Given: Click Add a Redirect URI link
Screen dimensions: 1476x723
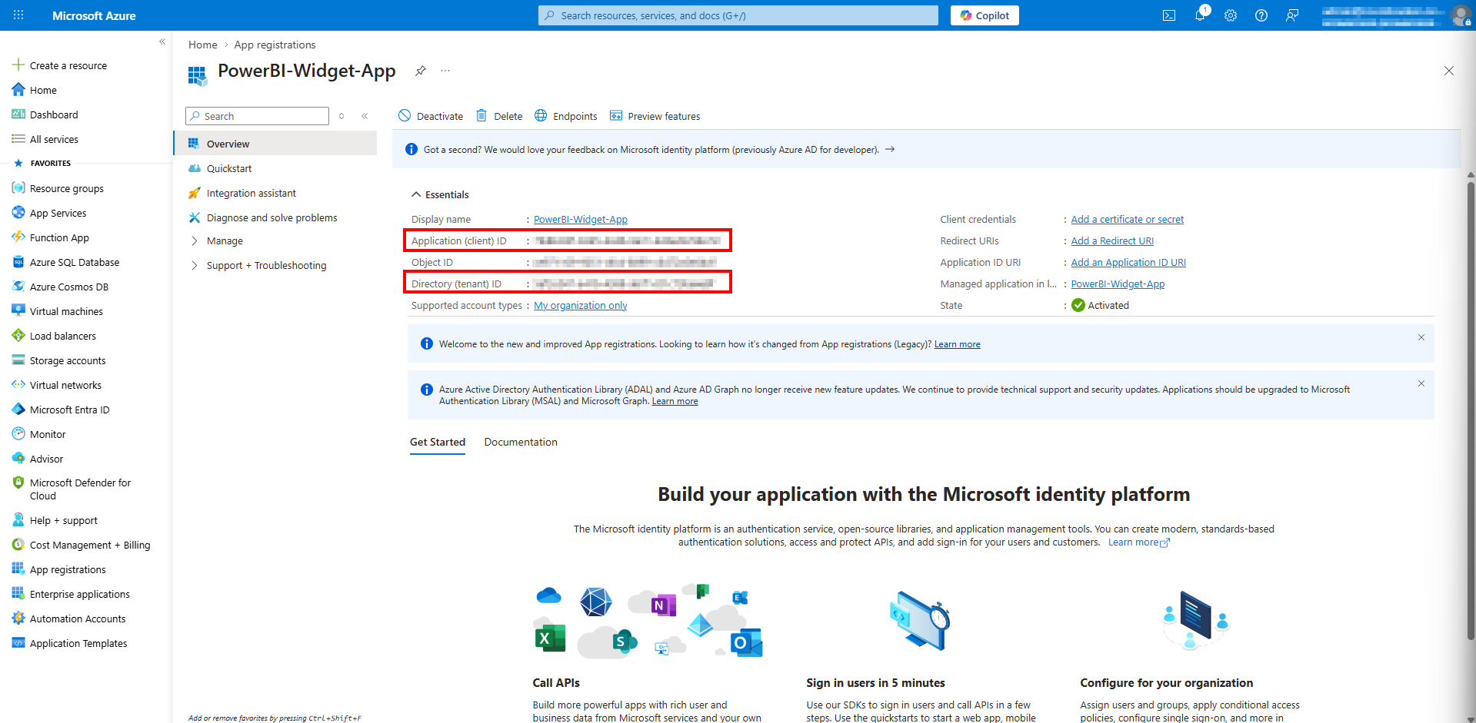Looking at the screenshot, I should click(1111, 241).
